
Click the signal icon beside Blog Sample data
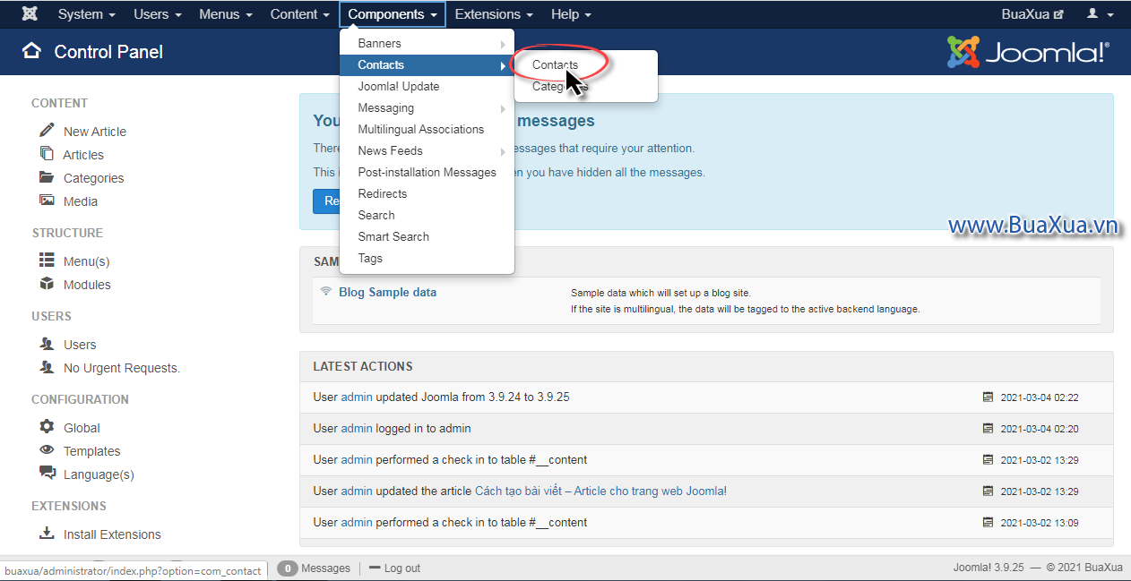click(x=326, y=292)
